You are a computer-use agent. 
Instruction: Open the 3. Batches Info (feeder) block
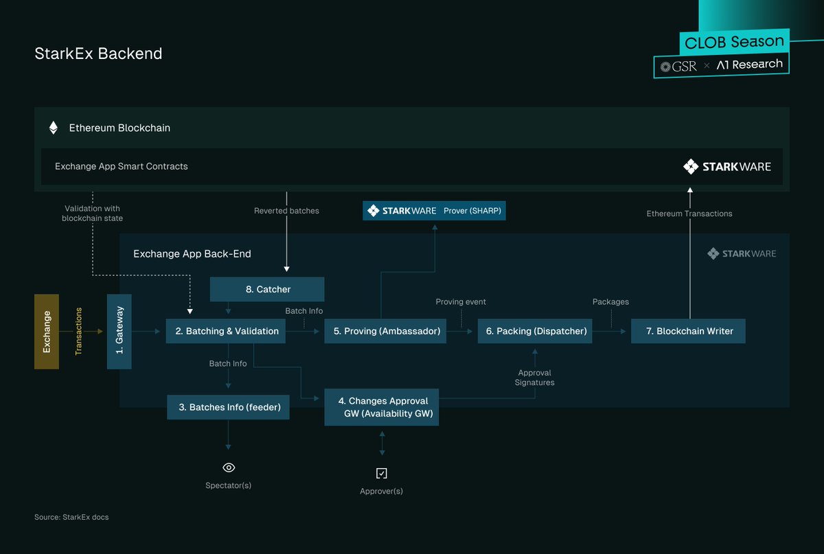[x=228, y=407]
